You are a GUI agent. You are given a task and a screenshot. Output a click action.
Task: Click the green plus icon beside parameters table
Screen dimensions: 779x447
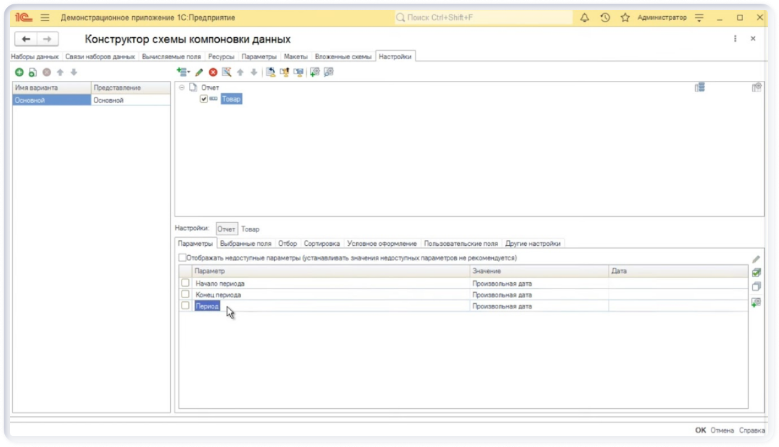[756, 302]
